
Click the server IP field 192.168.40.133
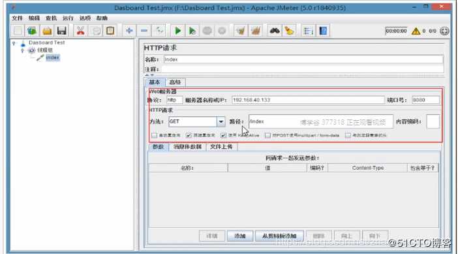[x=308, y=100]
